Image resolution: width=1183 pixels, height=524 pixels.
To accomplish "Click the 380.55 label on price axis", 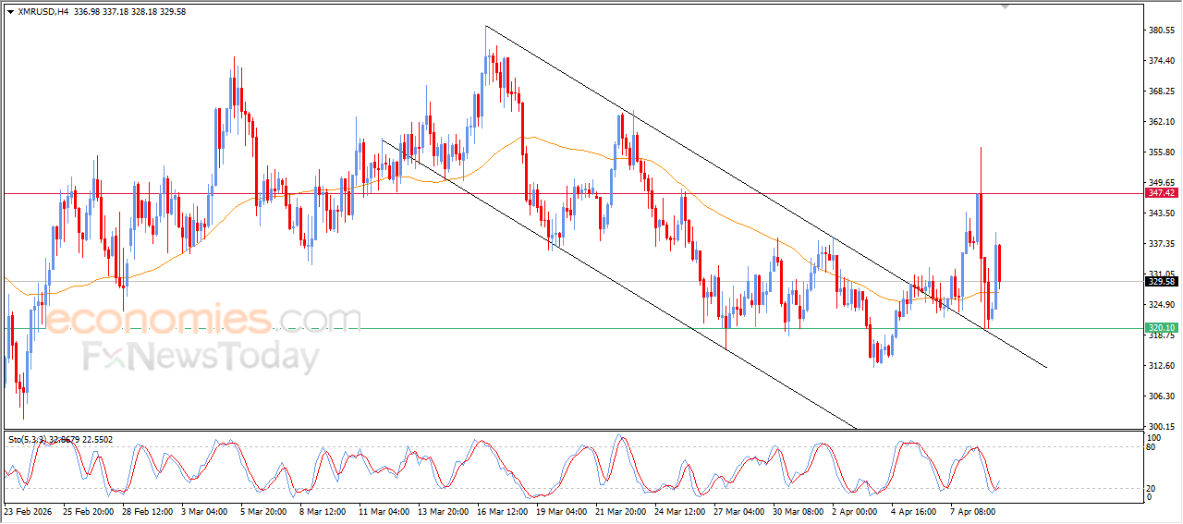I will pyautogui.click(x=1161, y=30).
